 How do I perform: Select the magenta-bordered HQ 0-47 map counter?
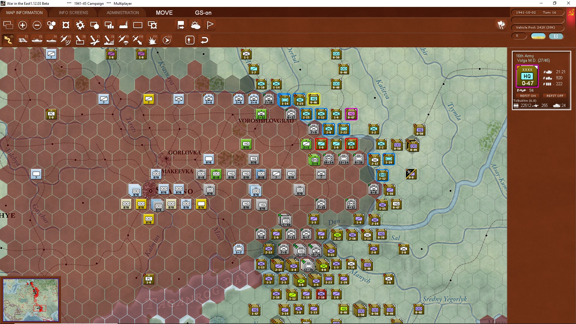(351, 114)
